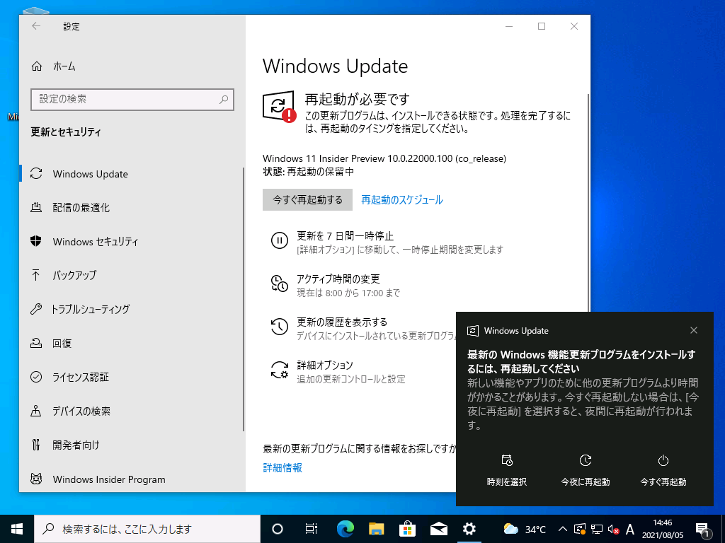Viewport: 725px width, 543px height.
Task: Click the gear-sync icon for 詳細オプション
Action: pos(279,370)
